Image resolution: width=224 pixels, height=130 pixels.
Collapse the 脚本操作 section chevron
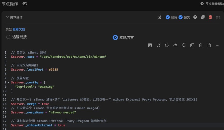click(7, 17)
